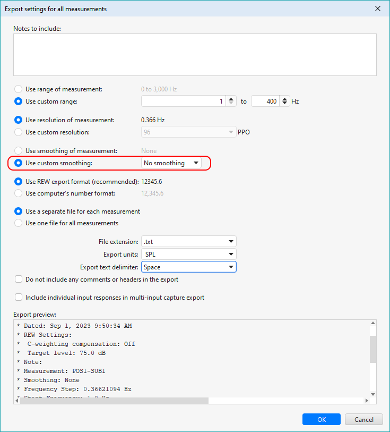Select 'Use smoothing of measurement' option

(18, 151)
